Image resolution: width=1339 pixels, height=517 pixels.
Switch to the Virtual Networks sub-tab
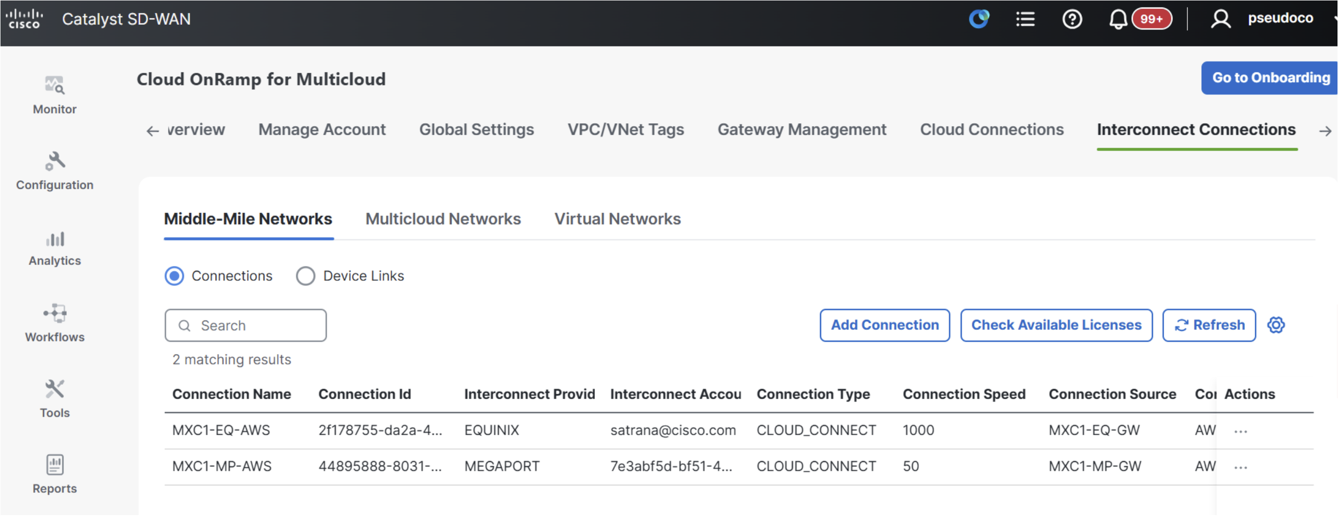(x=617, y=219)
